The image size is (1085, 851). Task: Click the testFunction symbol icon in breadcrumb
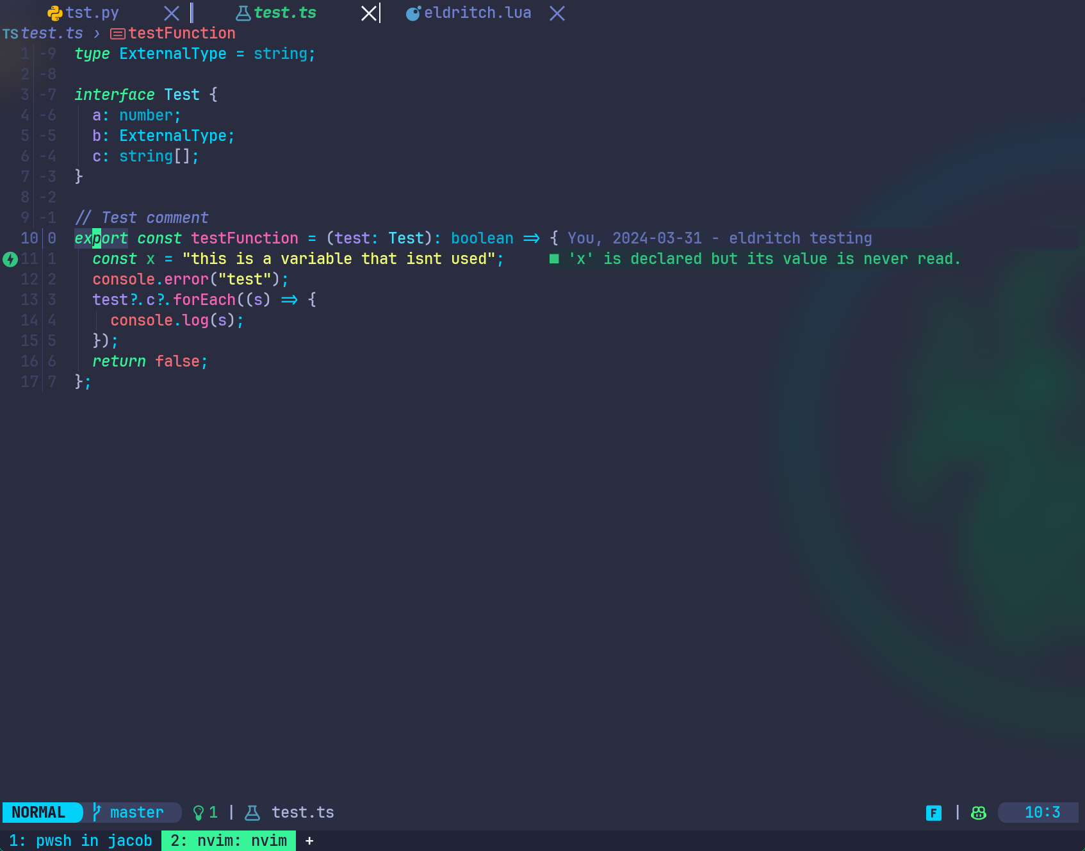pos(118,34)
